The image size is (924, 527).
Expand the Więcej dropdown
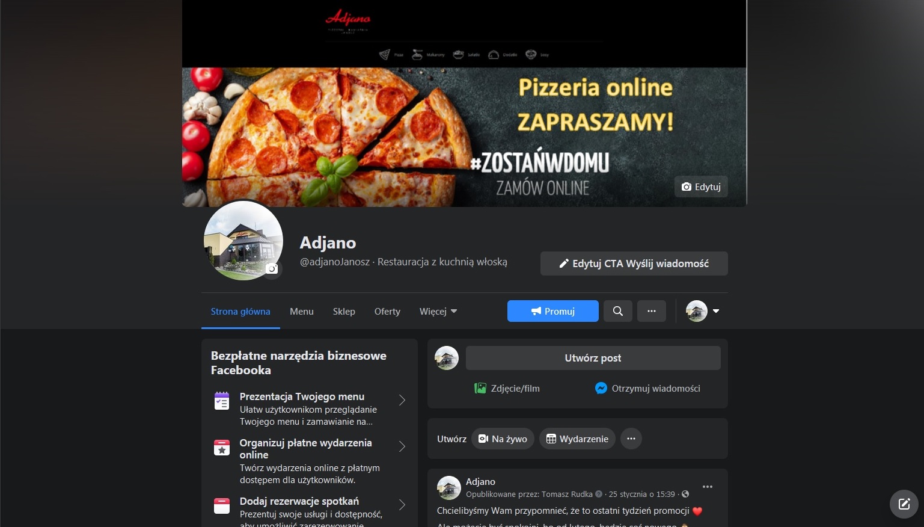438,311
